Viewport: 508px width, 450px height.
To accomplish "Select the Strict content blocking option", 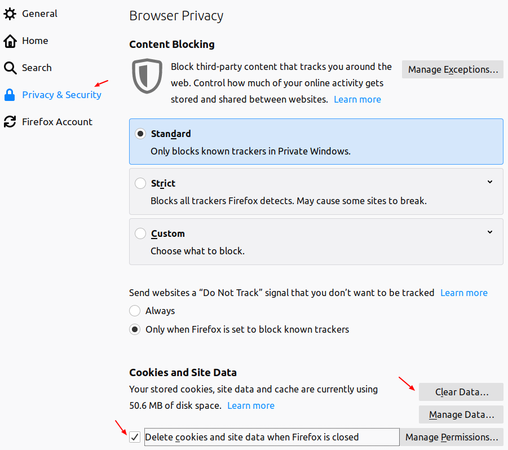I will [x=140, y=183].
